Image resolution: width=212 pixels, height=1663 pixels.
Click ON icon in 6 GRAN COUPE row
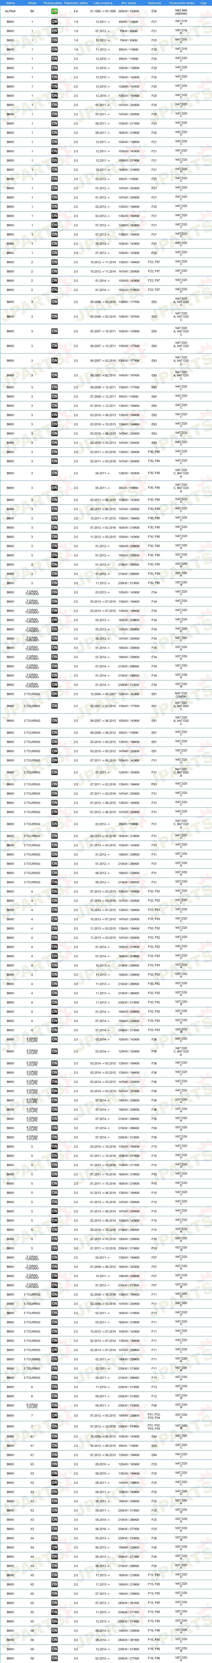point(54,1405)
